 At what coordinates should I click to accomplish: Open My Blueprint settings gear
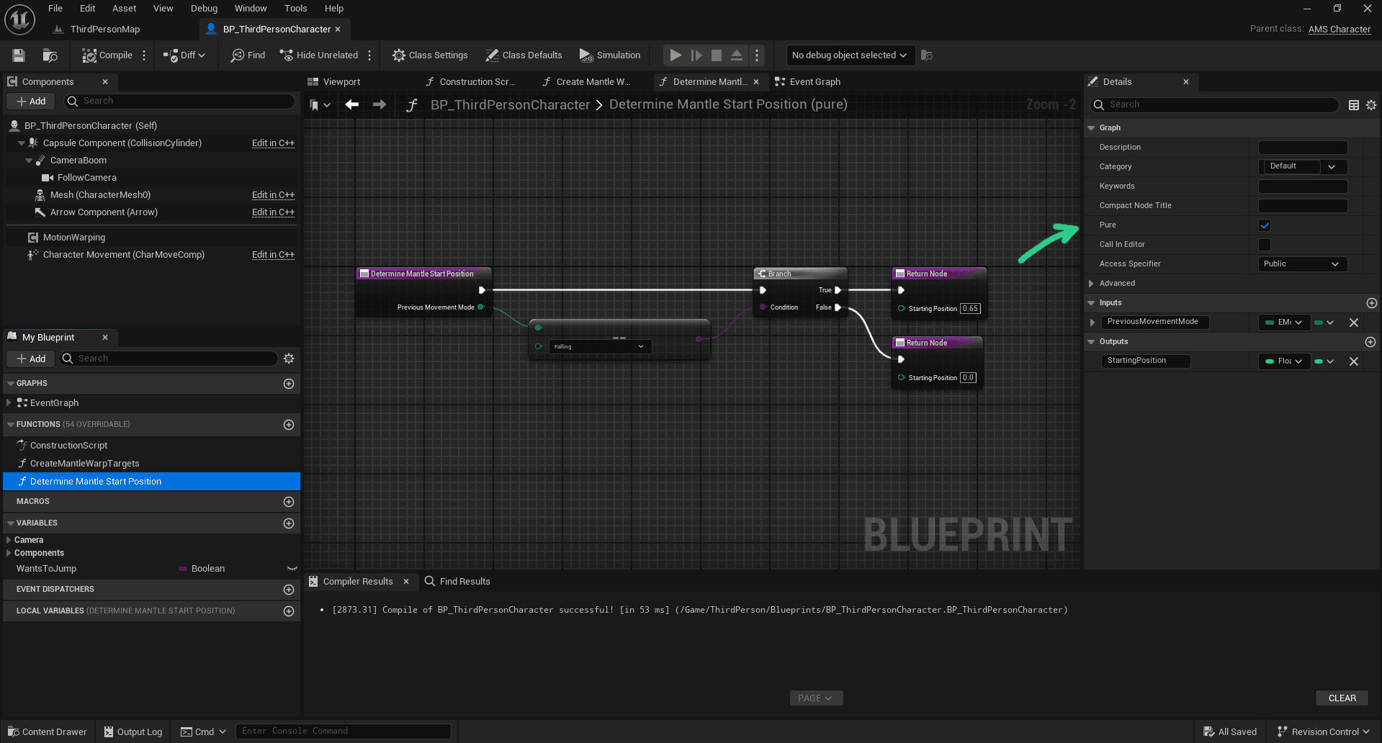[289, 359]
